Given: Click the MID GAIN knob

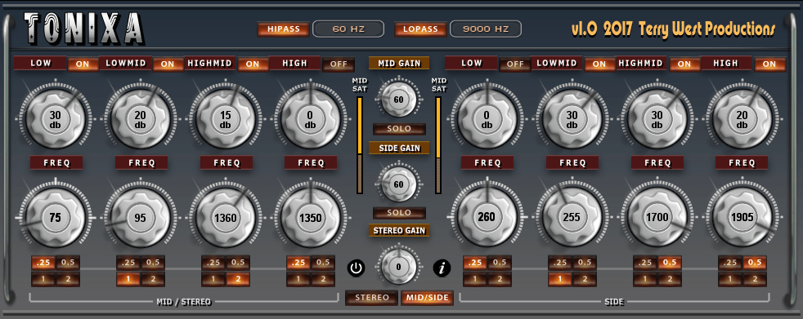Looking at the screenshot, I should click(399, 100).
